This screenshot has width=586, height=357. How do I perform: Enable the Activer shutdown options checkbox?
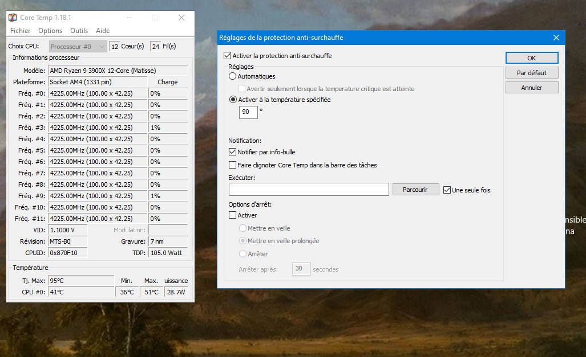(232, 215)
